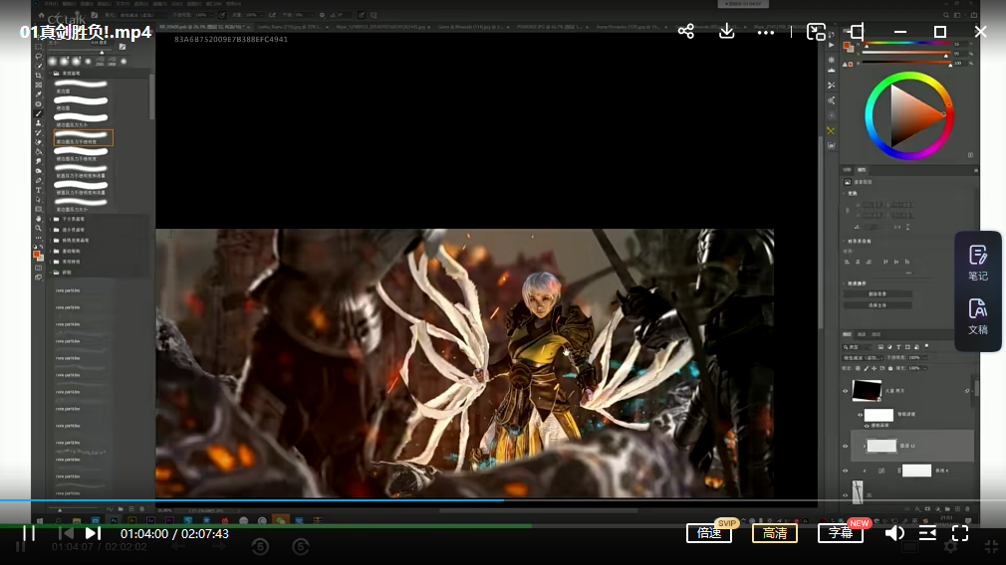1006x565 pixels.
Task: Toggle visibility of the bottom visible layer
Action: tap(845, 494)
